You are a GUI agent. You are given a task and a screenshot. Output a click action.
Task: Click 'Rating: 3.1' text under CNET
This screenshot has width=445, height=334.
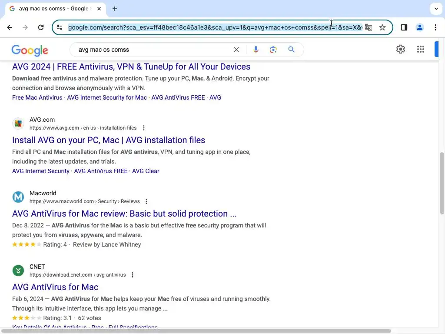pos(57,318)
